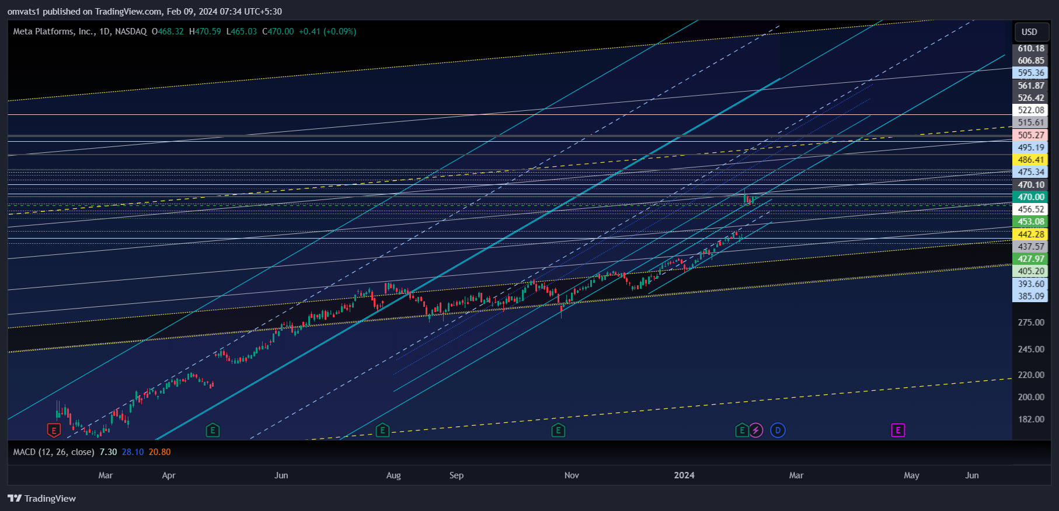Click the yellow 442.28 price label
The height and width of the screenshot is (511, 1059).
[x=1031, y=235]
